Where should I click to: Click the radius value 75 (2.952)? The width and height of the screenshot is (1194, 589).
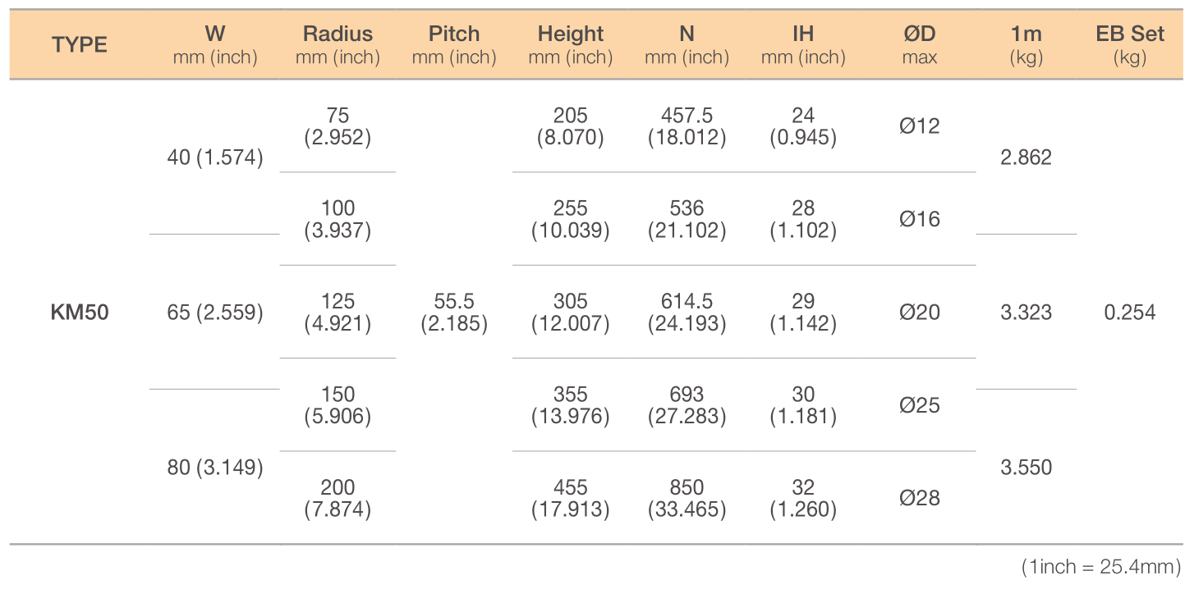tap(338, 126)
